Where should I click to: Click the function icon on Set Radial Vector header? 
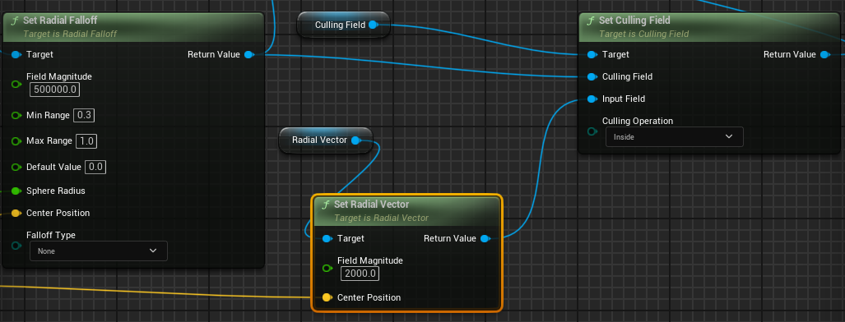326,205
